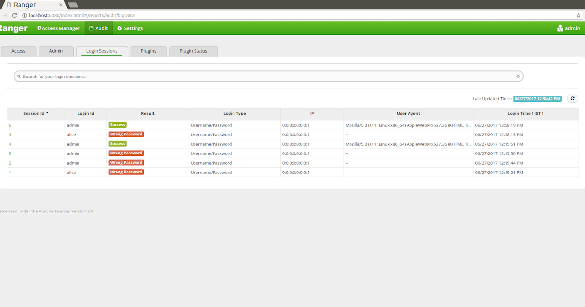Click login id 'alice' in session 1 row
Screen dimensions: 585x307
pos(71,173)
